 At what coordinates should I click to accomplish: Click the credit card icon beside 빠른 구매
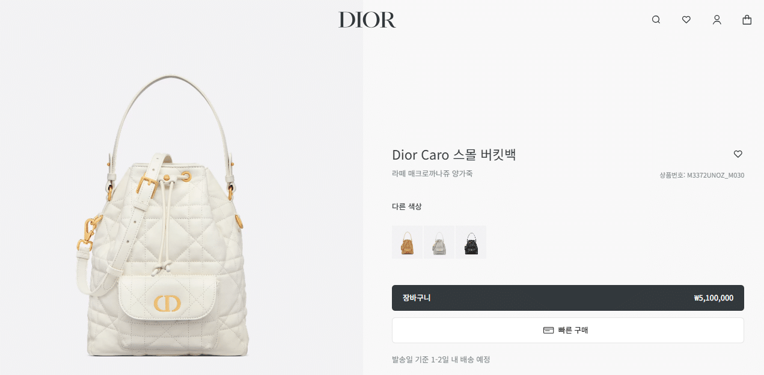pyautogui.click(x=548, y=330)
